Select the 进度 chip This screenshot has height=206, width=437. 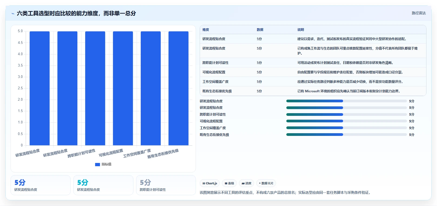pos(246,183)
